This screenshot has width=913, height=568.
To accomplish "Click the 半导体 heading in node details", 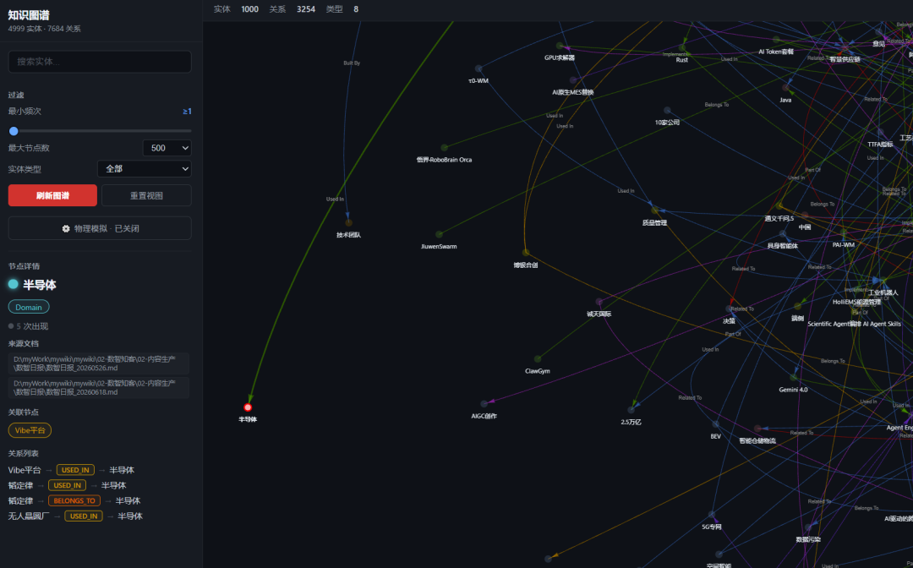I will (x=40, y=285).
